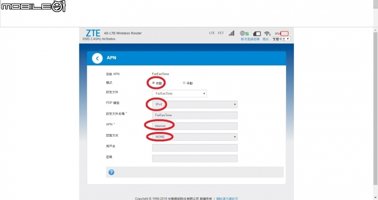Click the ZTE logo
This screenshot has width=378, height=200.
(x=93, y=33)
